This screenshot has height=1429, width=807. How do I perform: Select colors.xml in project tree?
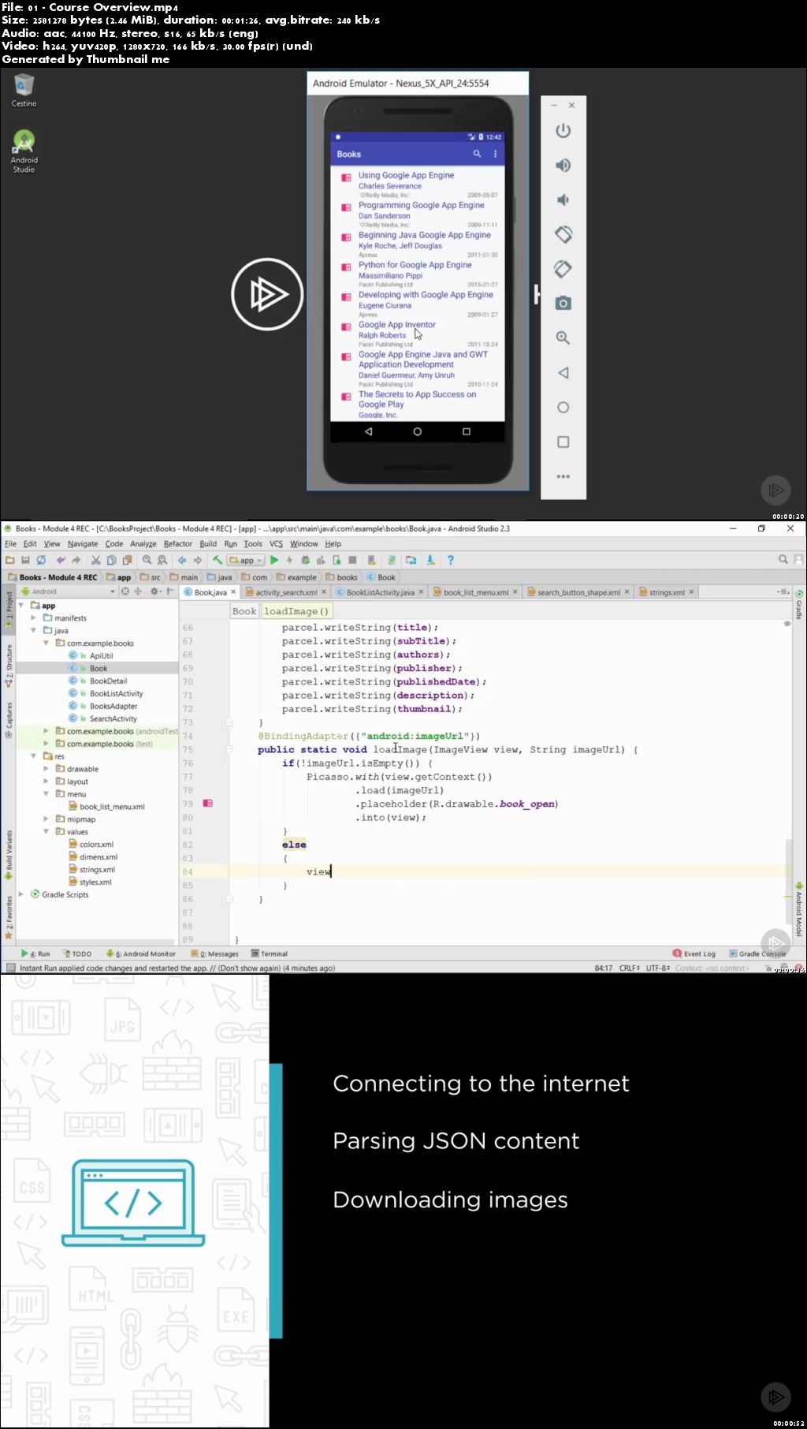(96, 844)
